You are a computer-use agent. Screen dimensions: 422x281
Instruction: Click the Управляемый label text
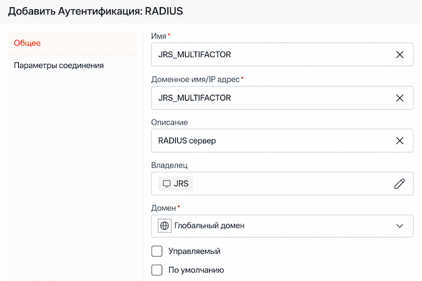click(x=194, y=251)
